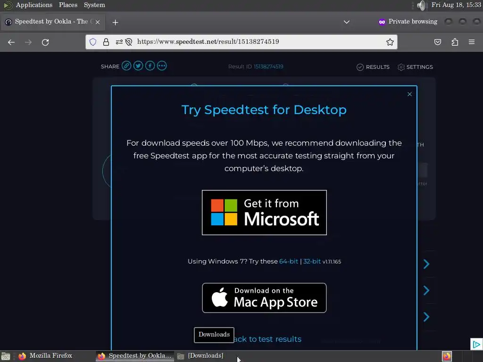The height and width of the screenshot is (362, 483).
Task: Open the System menu
Action: point(94,5)
